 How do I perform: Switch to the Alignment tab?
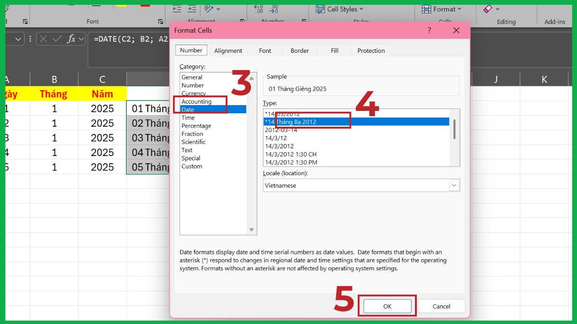[228, 50]
